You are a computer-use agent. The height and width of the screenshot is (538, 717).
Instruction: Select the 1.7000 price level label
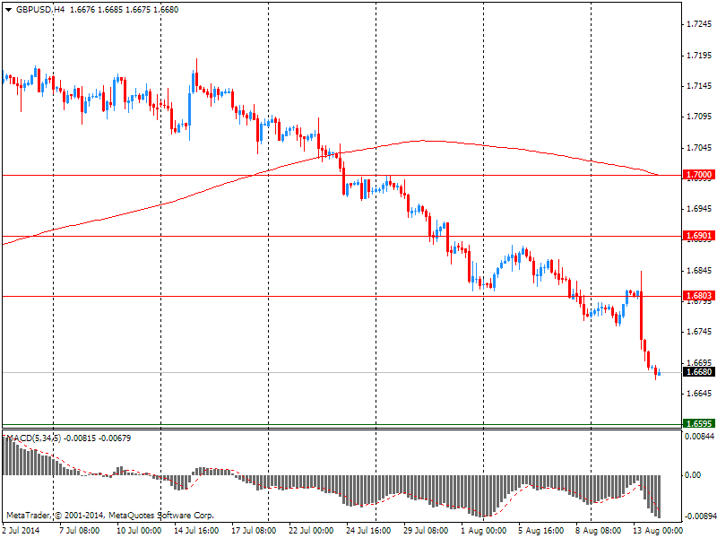(699, 174)
